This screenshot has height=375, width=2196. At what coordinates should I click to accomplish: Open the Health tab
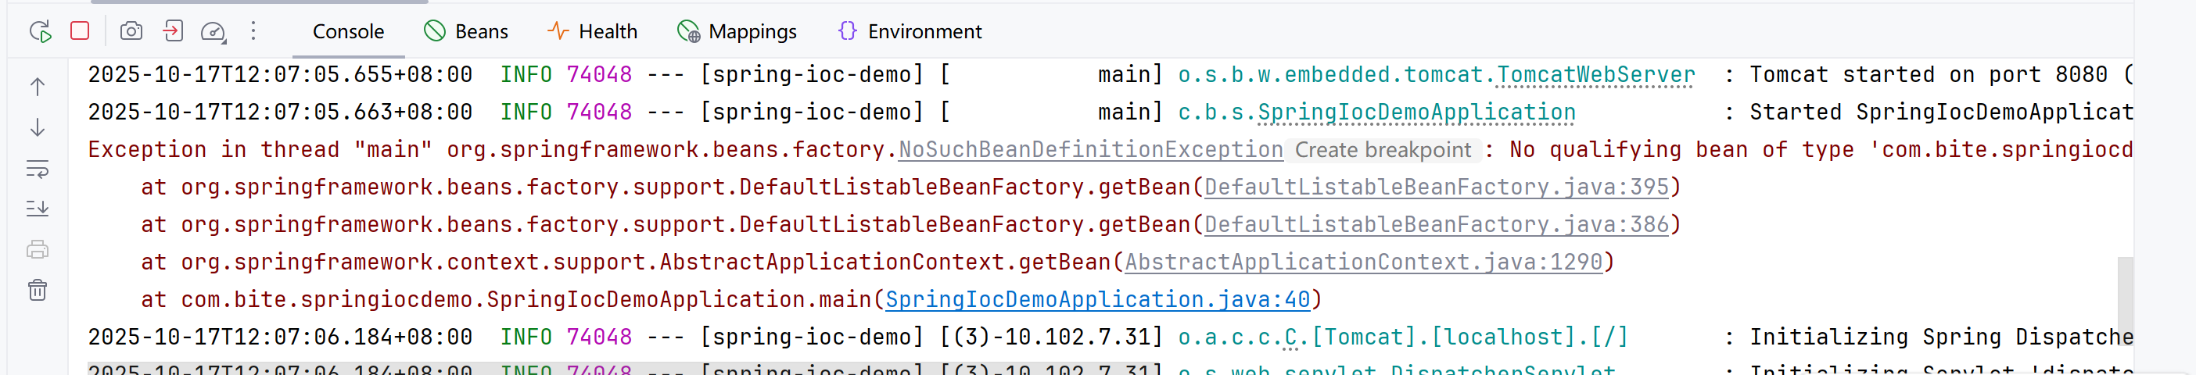(x=593, y=31)
